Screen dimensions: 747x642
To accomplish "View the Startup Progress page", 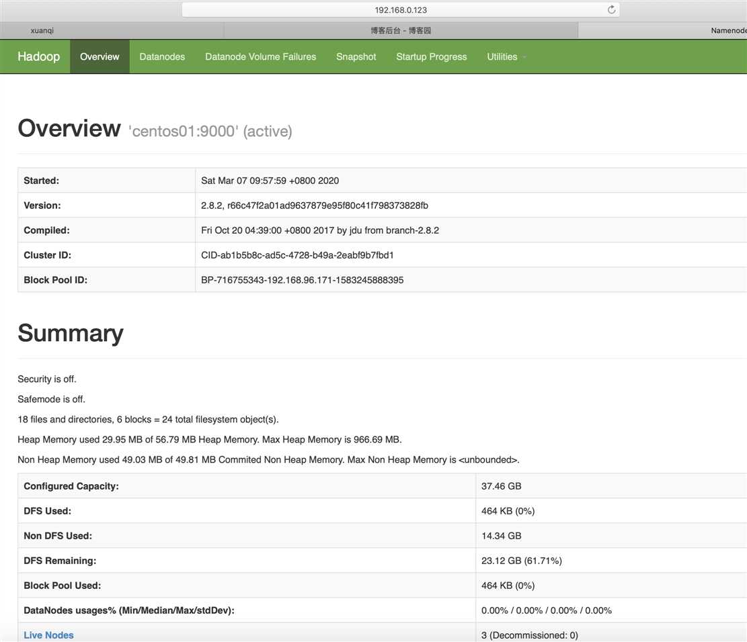I will pos(432,56).
